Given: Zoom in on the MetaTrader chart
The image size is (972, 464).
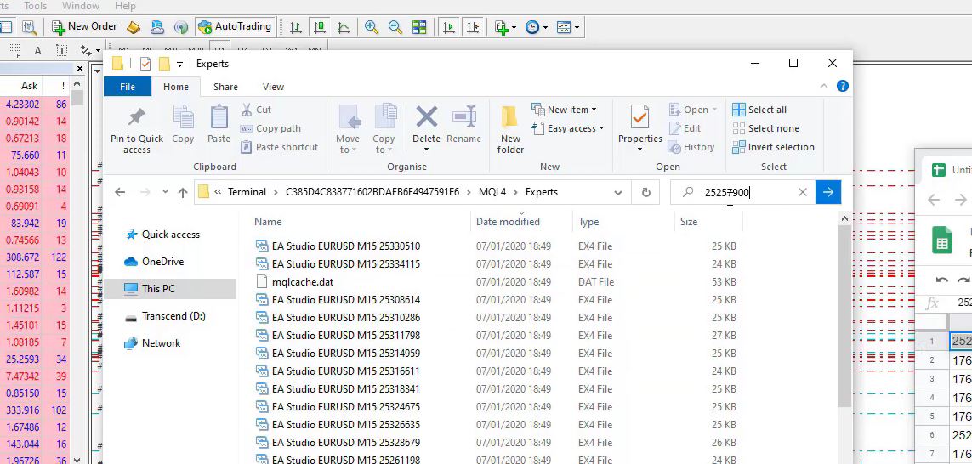Looking at the screenshot, I should pos(372,27).
